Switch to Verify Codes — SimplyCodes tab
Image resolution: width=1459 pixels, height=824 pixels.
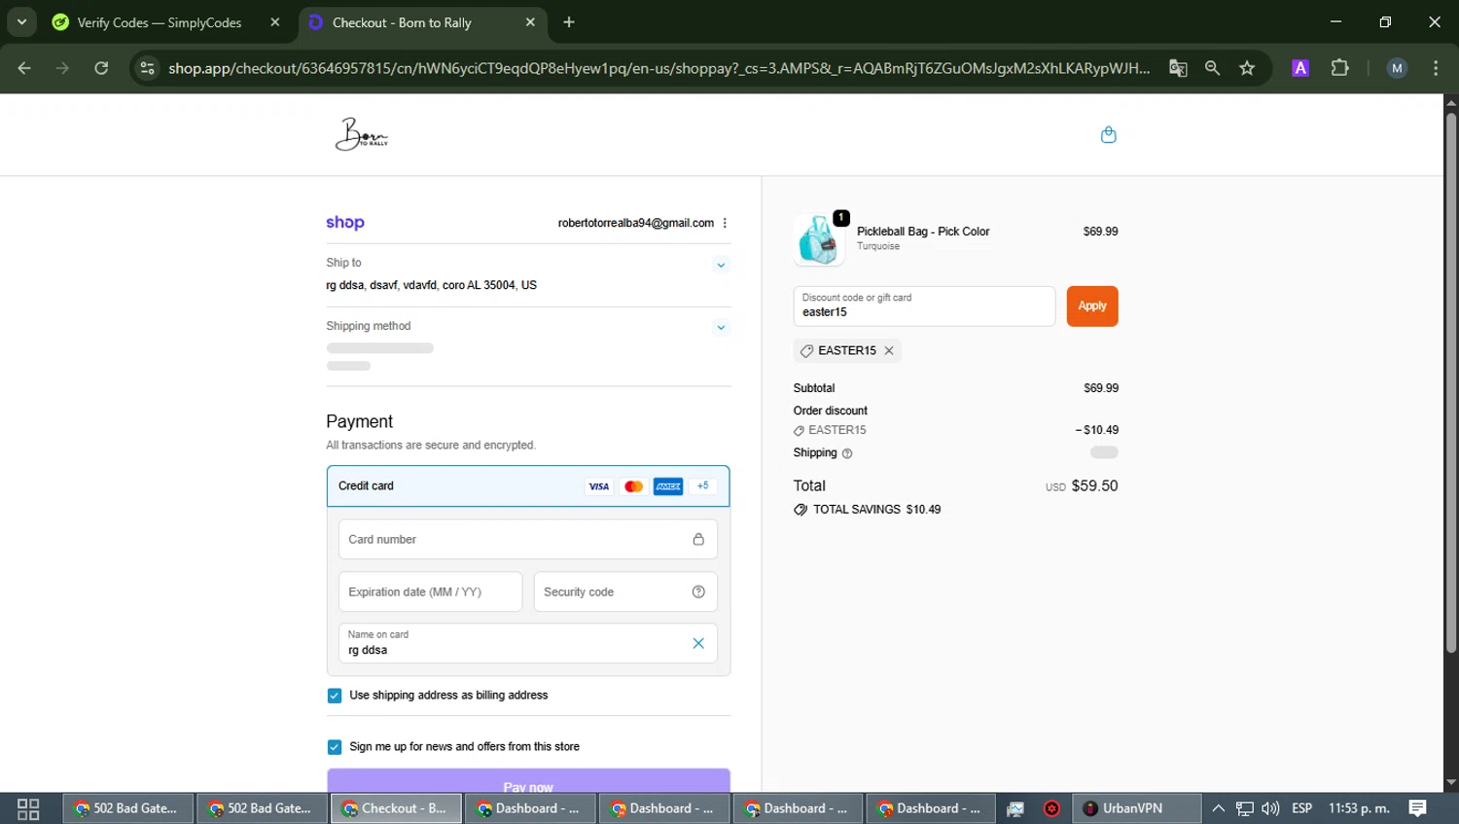[159, 22]
